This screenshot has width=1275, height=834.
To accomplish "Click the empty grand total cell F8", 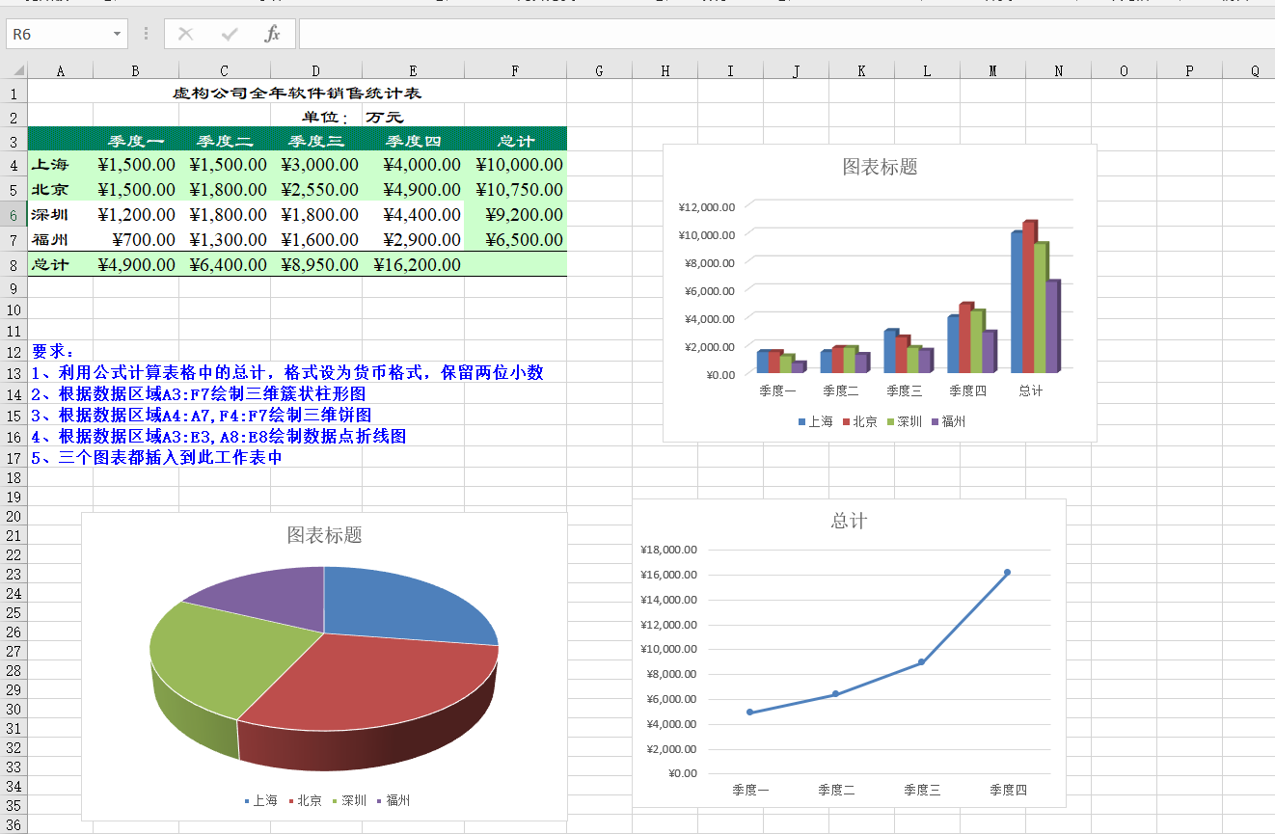I will pos(515,264).
